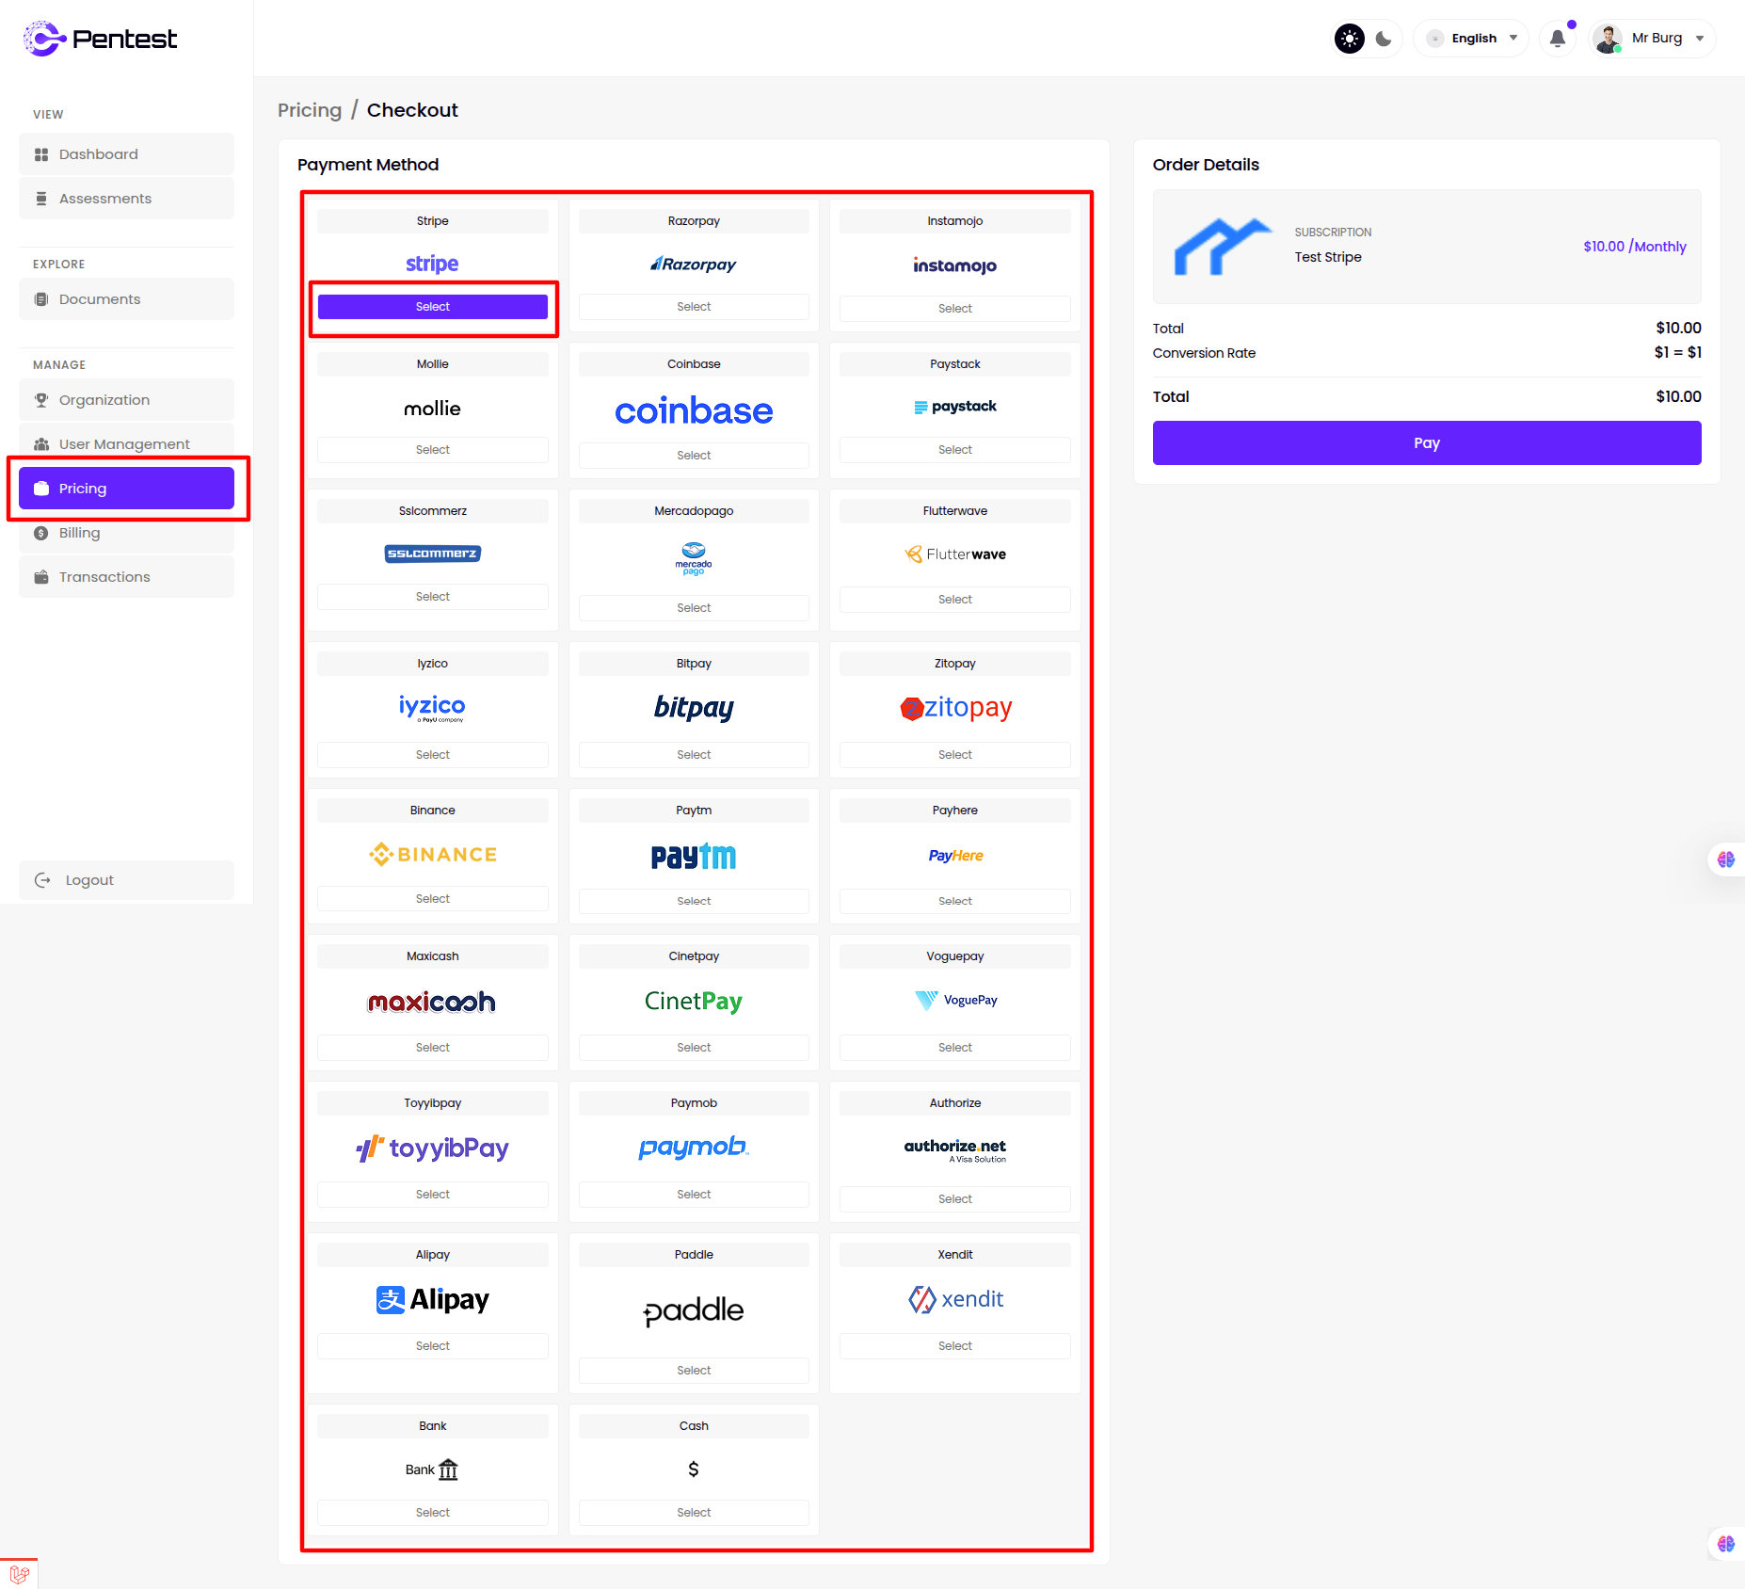The height and width of the screenshot is (1590, 1745).
Task: Click the Coinbase logo
Action: coord(694,410)
